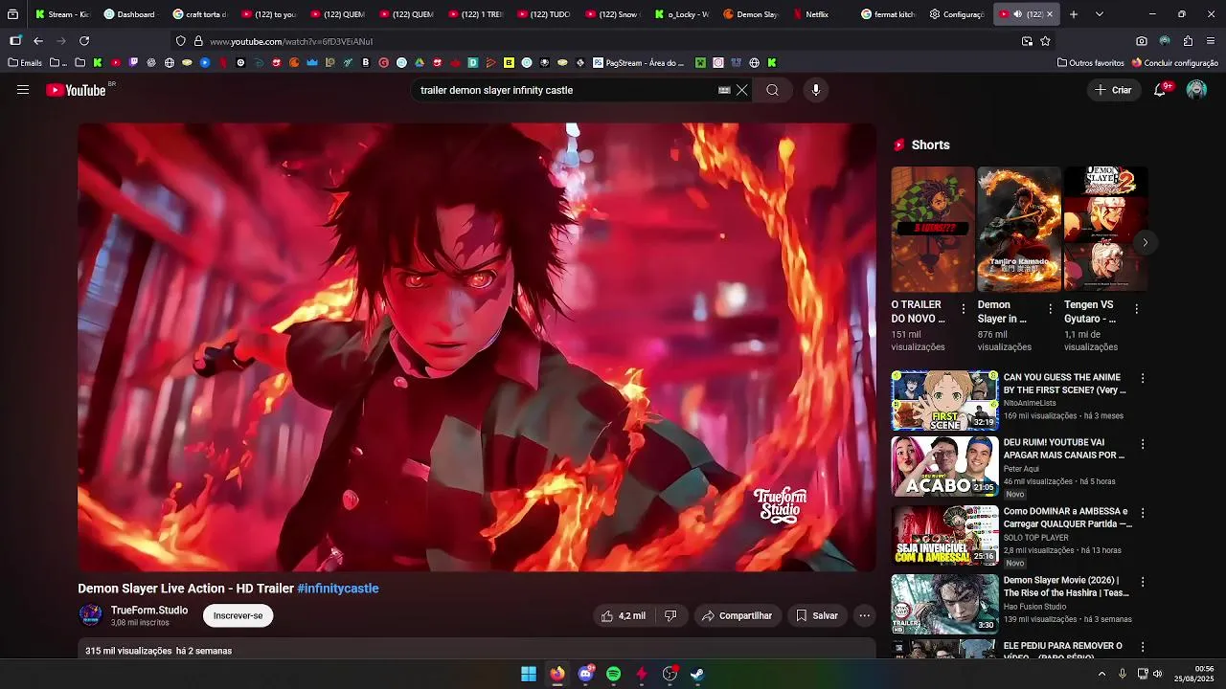Open Spotify from the taskbar
The height and width of the screenshot is (689, 1226).
614,674
